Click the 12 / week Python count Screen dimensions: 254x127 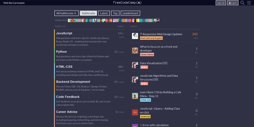pos(119,52)
